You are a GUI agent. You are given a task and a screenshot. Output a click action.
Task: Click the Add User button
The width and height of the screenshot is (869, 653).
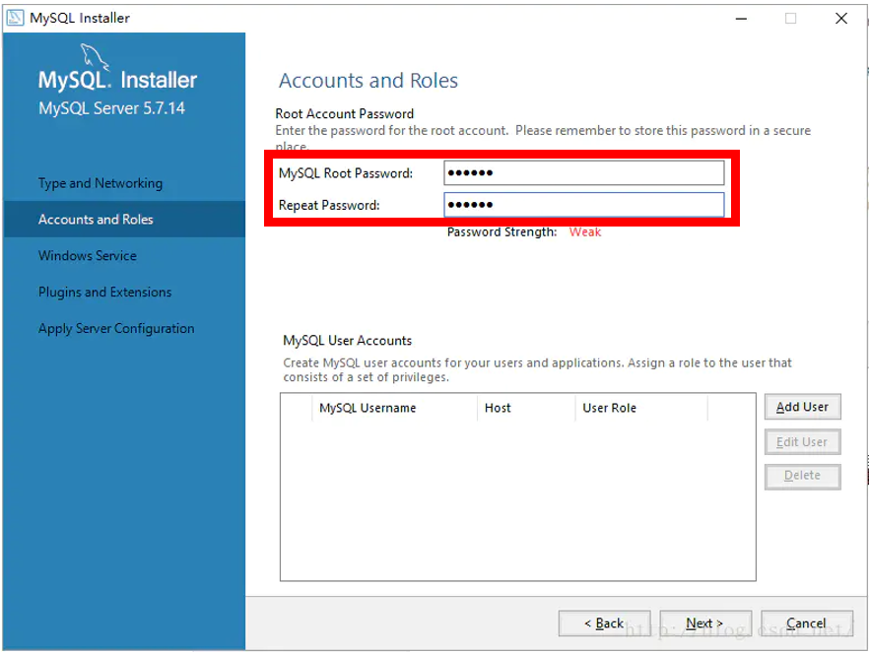click(x=802, y=407)
